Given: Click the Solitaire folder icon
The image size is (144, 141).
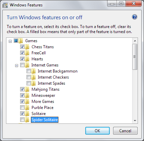Looking at the screenshot, I should (27, 114).
